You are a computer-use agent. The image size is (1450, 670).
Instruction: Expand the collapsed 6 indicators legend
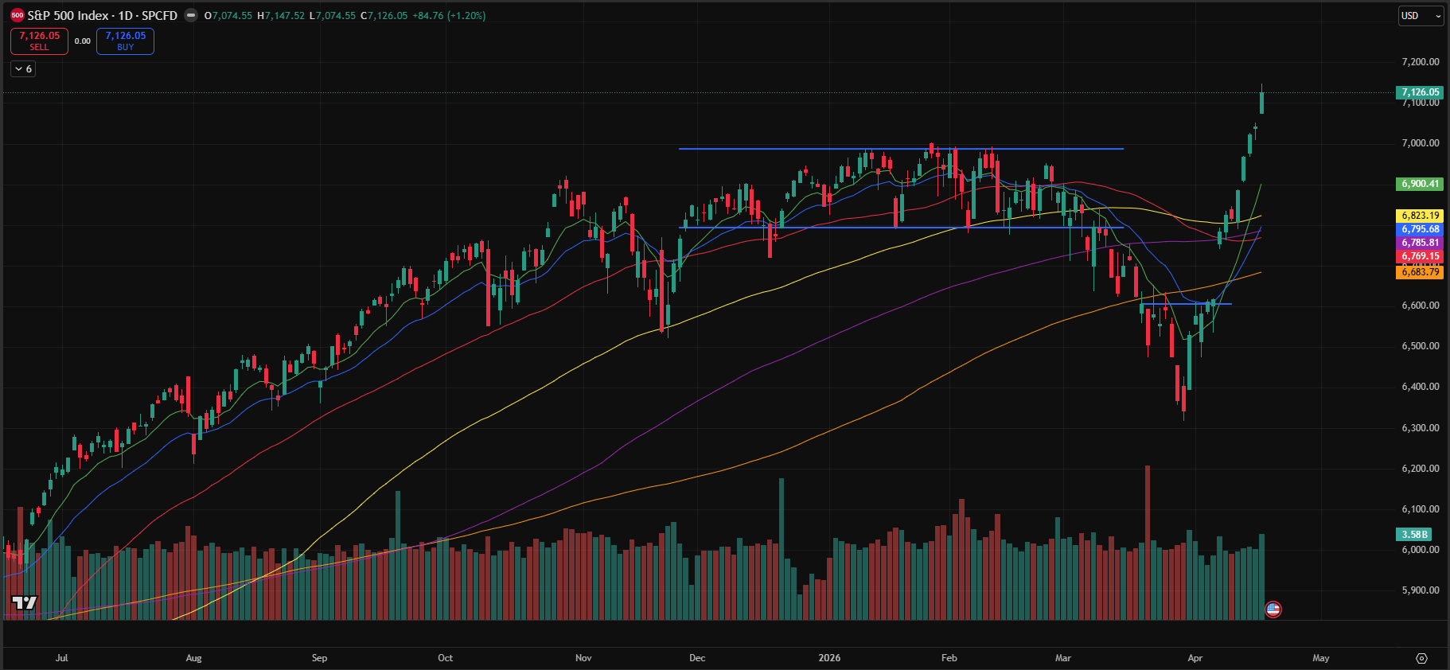(x=23, y=69)
